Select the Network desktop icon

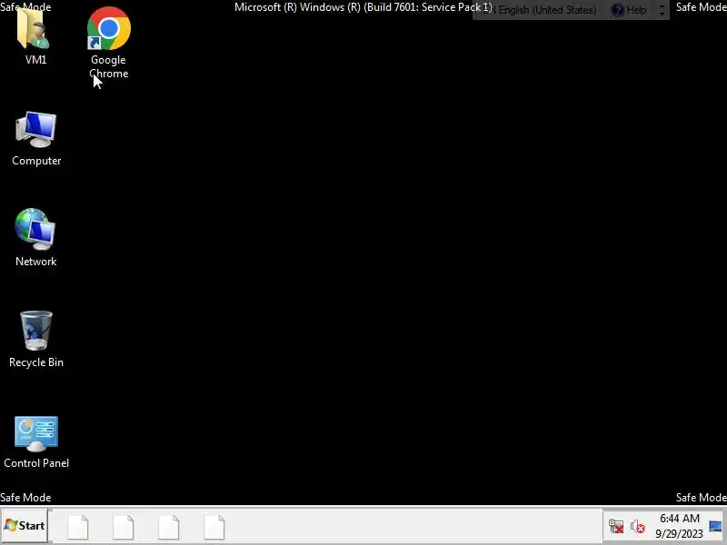point(35,230)
